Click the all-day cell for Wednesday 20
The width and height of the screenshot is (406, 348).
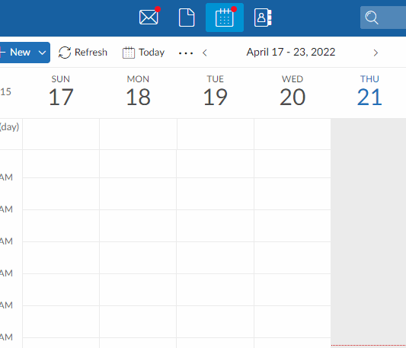click(293, 134)
